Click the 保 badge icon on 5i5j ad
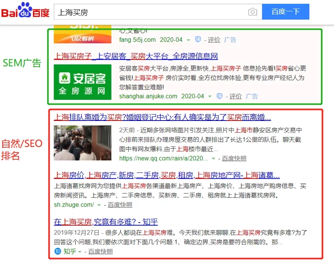This screenshot has width=334, height=261. [198, 39]
